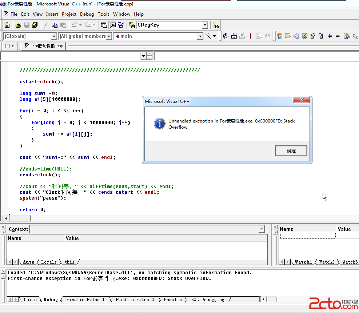
Task: Open the Window menu
Action: (x=121, y=14)
